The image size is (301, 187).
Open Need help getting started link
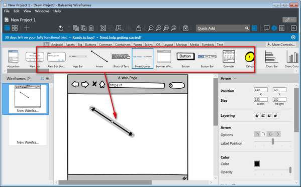[121, 38]
